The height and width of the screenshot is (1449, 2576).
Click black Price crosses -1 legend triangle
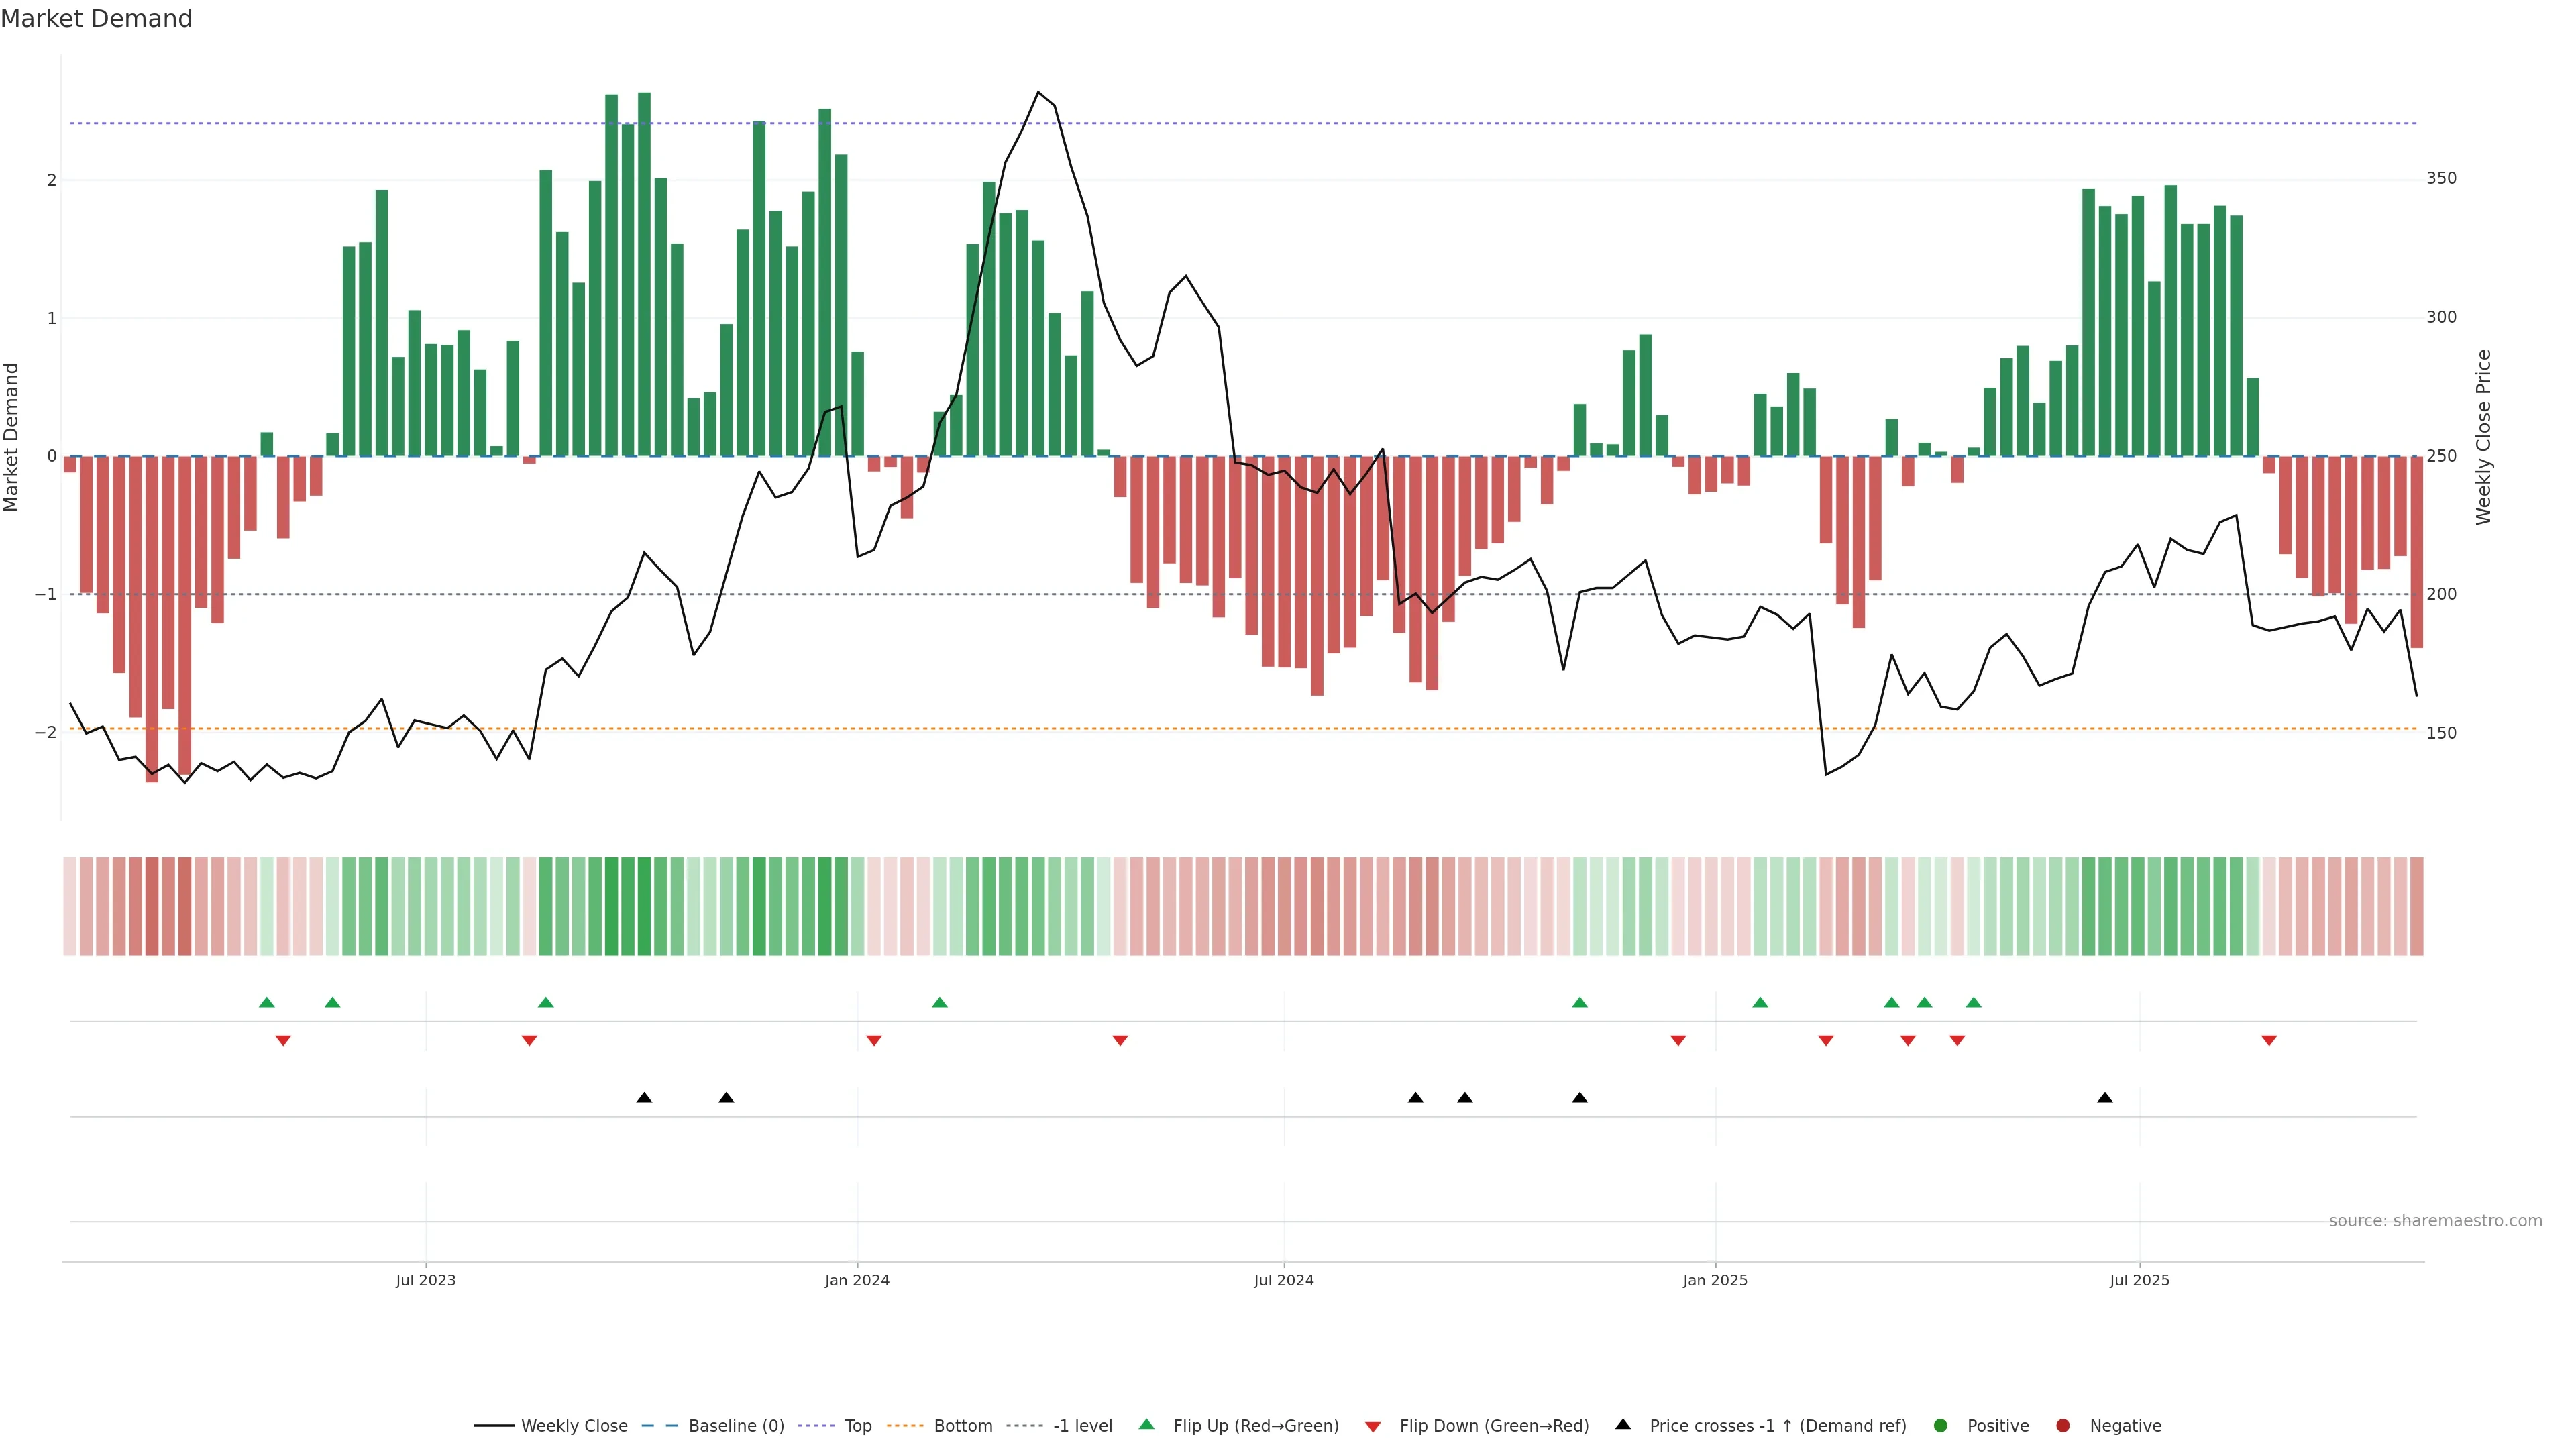[1623, 1425]
